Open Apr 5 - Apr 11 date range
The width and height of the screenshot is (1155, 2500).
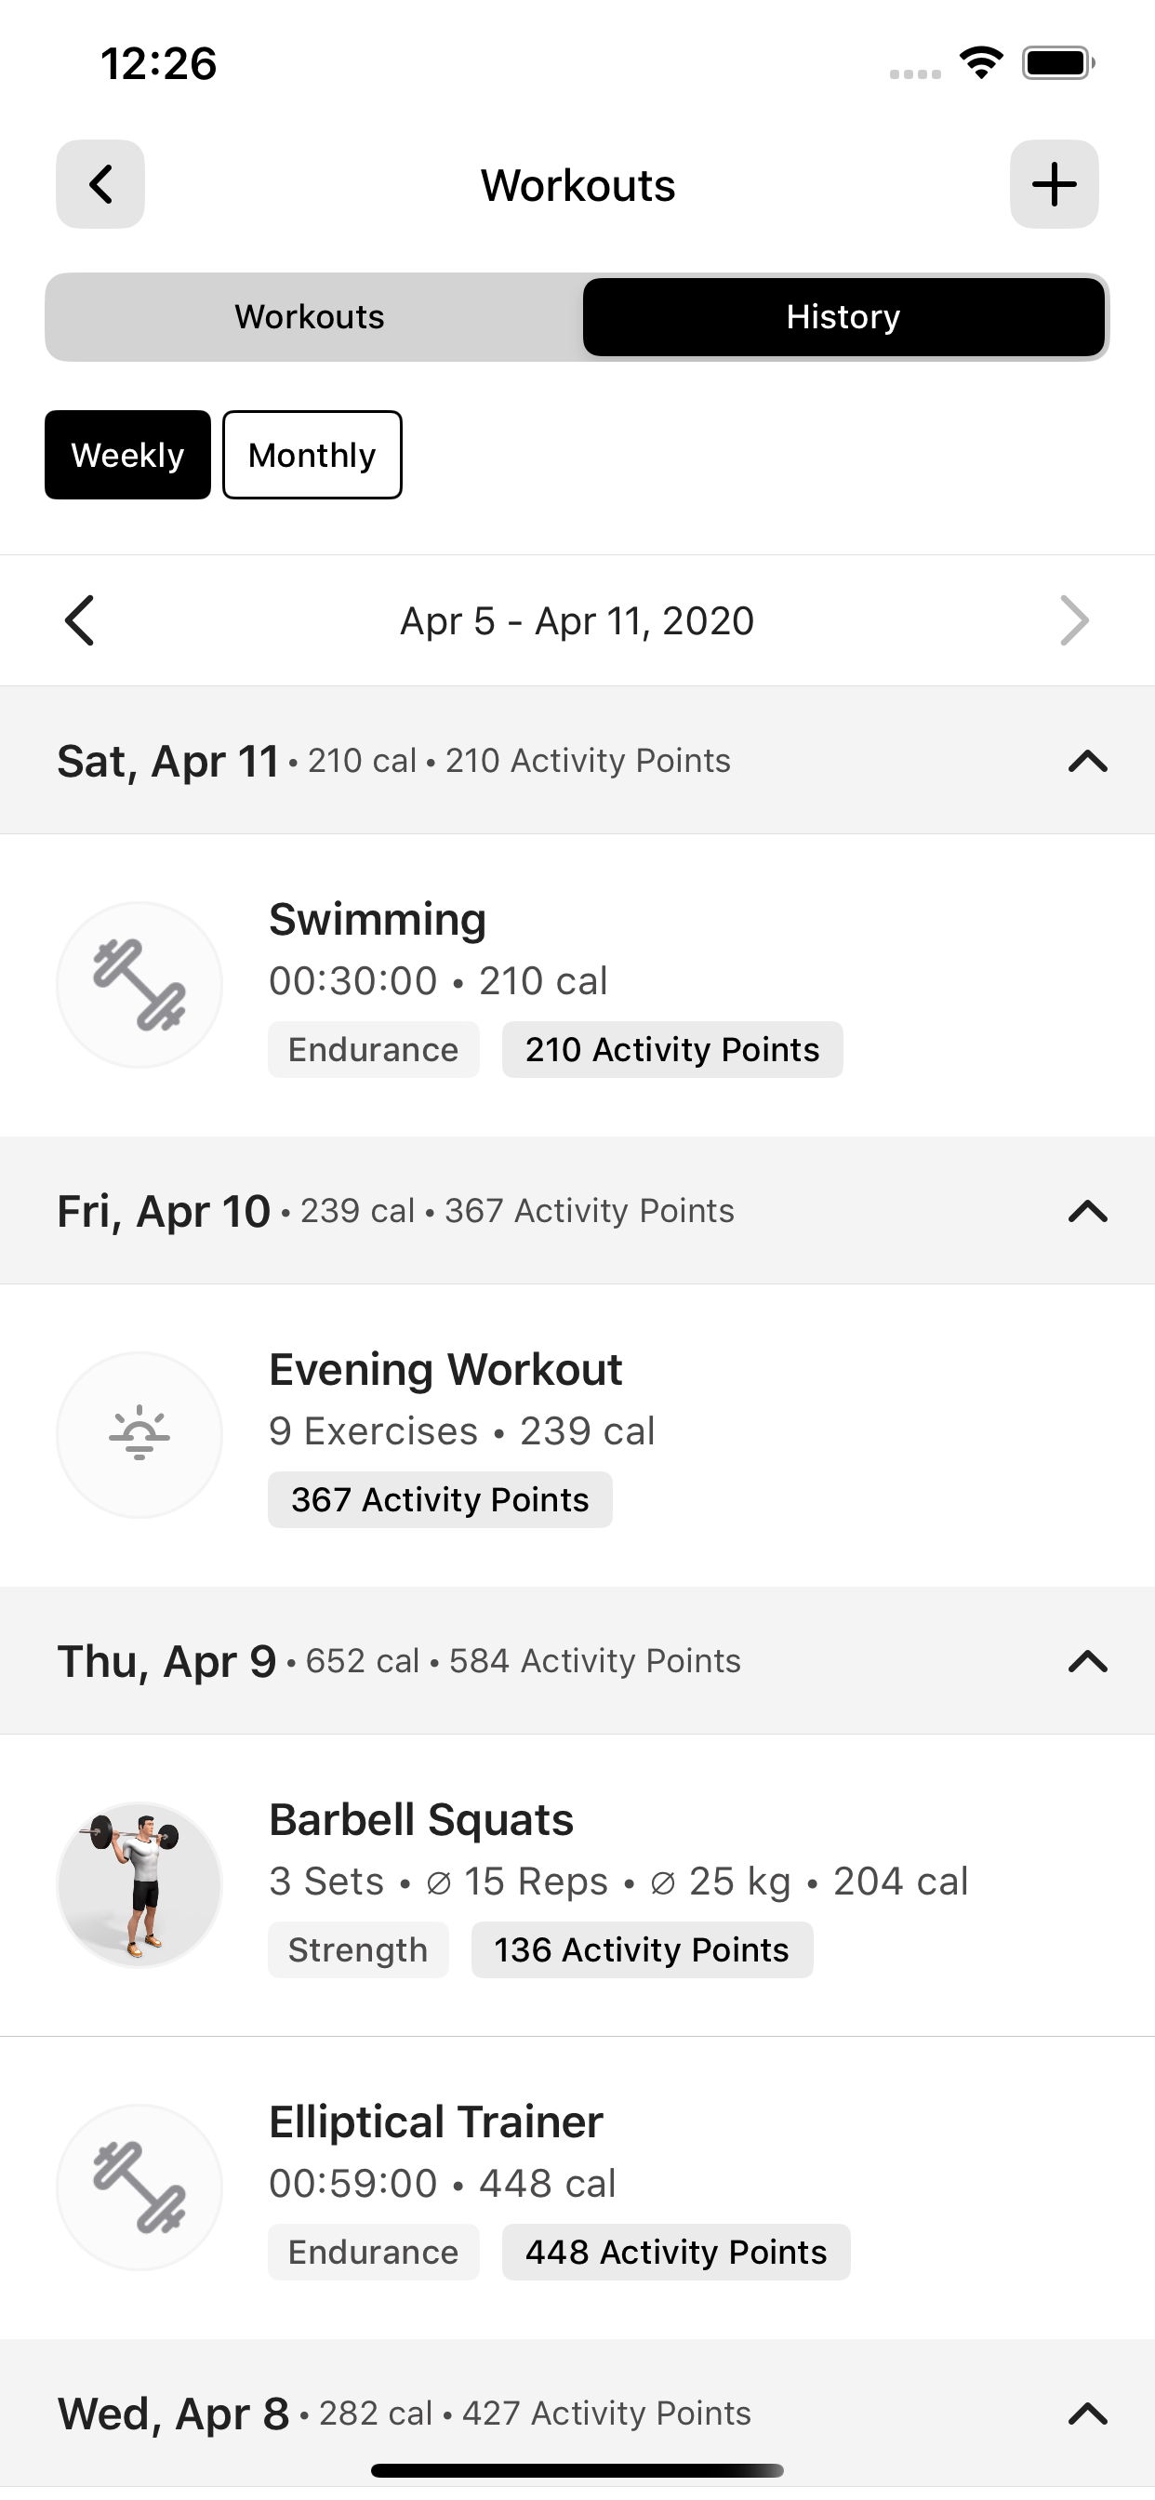[577, 620]
